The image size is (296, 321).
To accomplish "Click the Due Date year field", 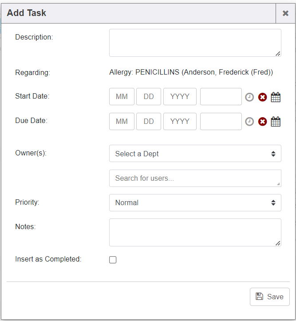I will pos(180,121).
